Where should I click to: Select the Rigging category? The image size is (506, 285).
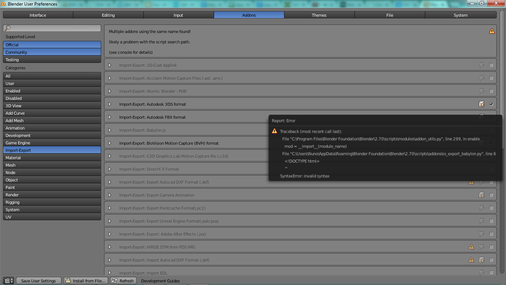(x=52, y=202)
